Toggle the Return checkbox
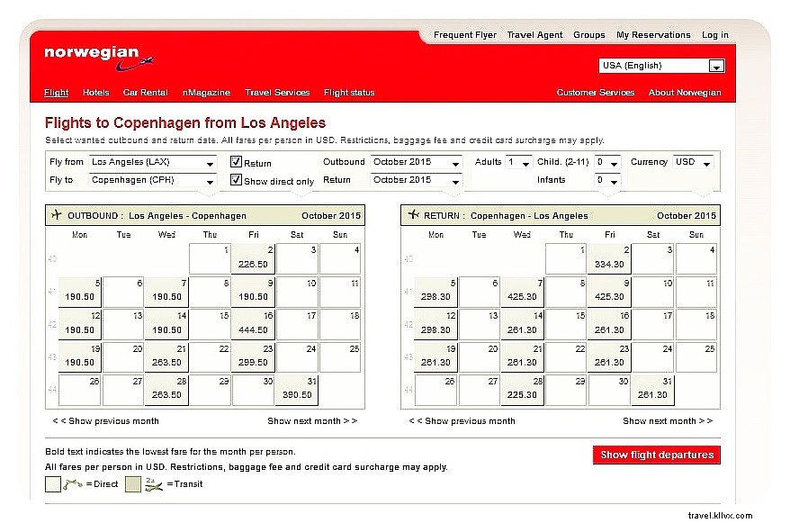Viewport: 790px width, 523px height. click(x=236, y=162)
